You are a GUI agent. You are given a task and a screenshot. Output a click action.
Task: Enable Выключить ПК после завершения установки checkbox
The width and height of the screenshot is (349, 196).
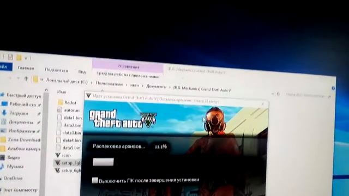[95, 180]
